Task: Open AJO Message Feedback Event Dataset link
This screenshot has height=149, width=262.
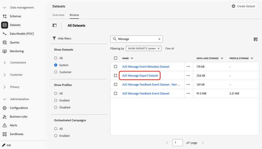Action: coord(146,93)
